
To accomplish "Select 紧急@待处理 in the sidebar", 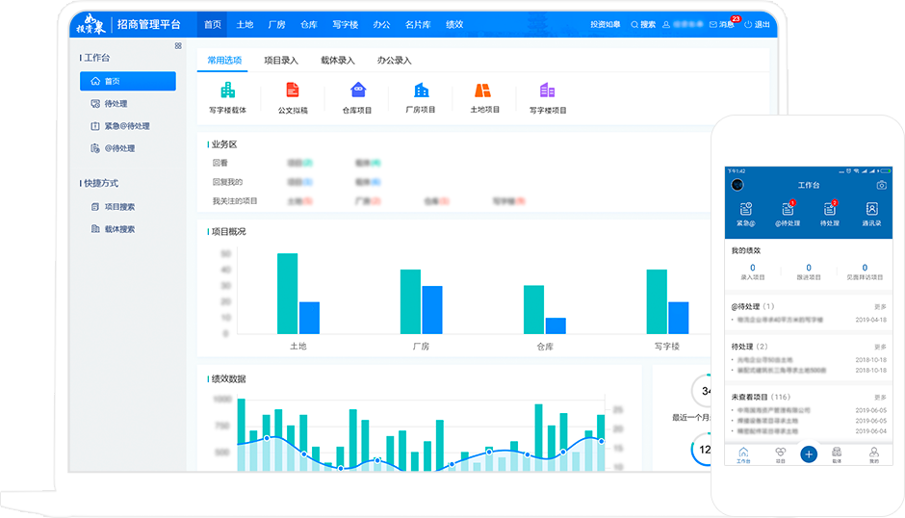I will tap(126, 126).
